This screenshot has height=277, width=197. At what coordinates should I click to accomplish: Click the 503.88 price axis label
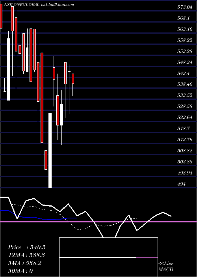coord(185,162)
